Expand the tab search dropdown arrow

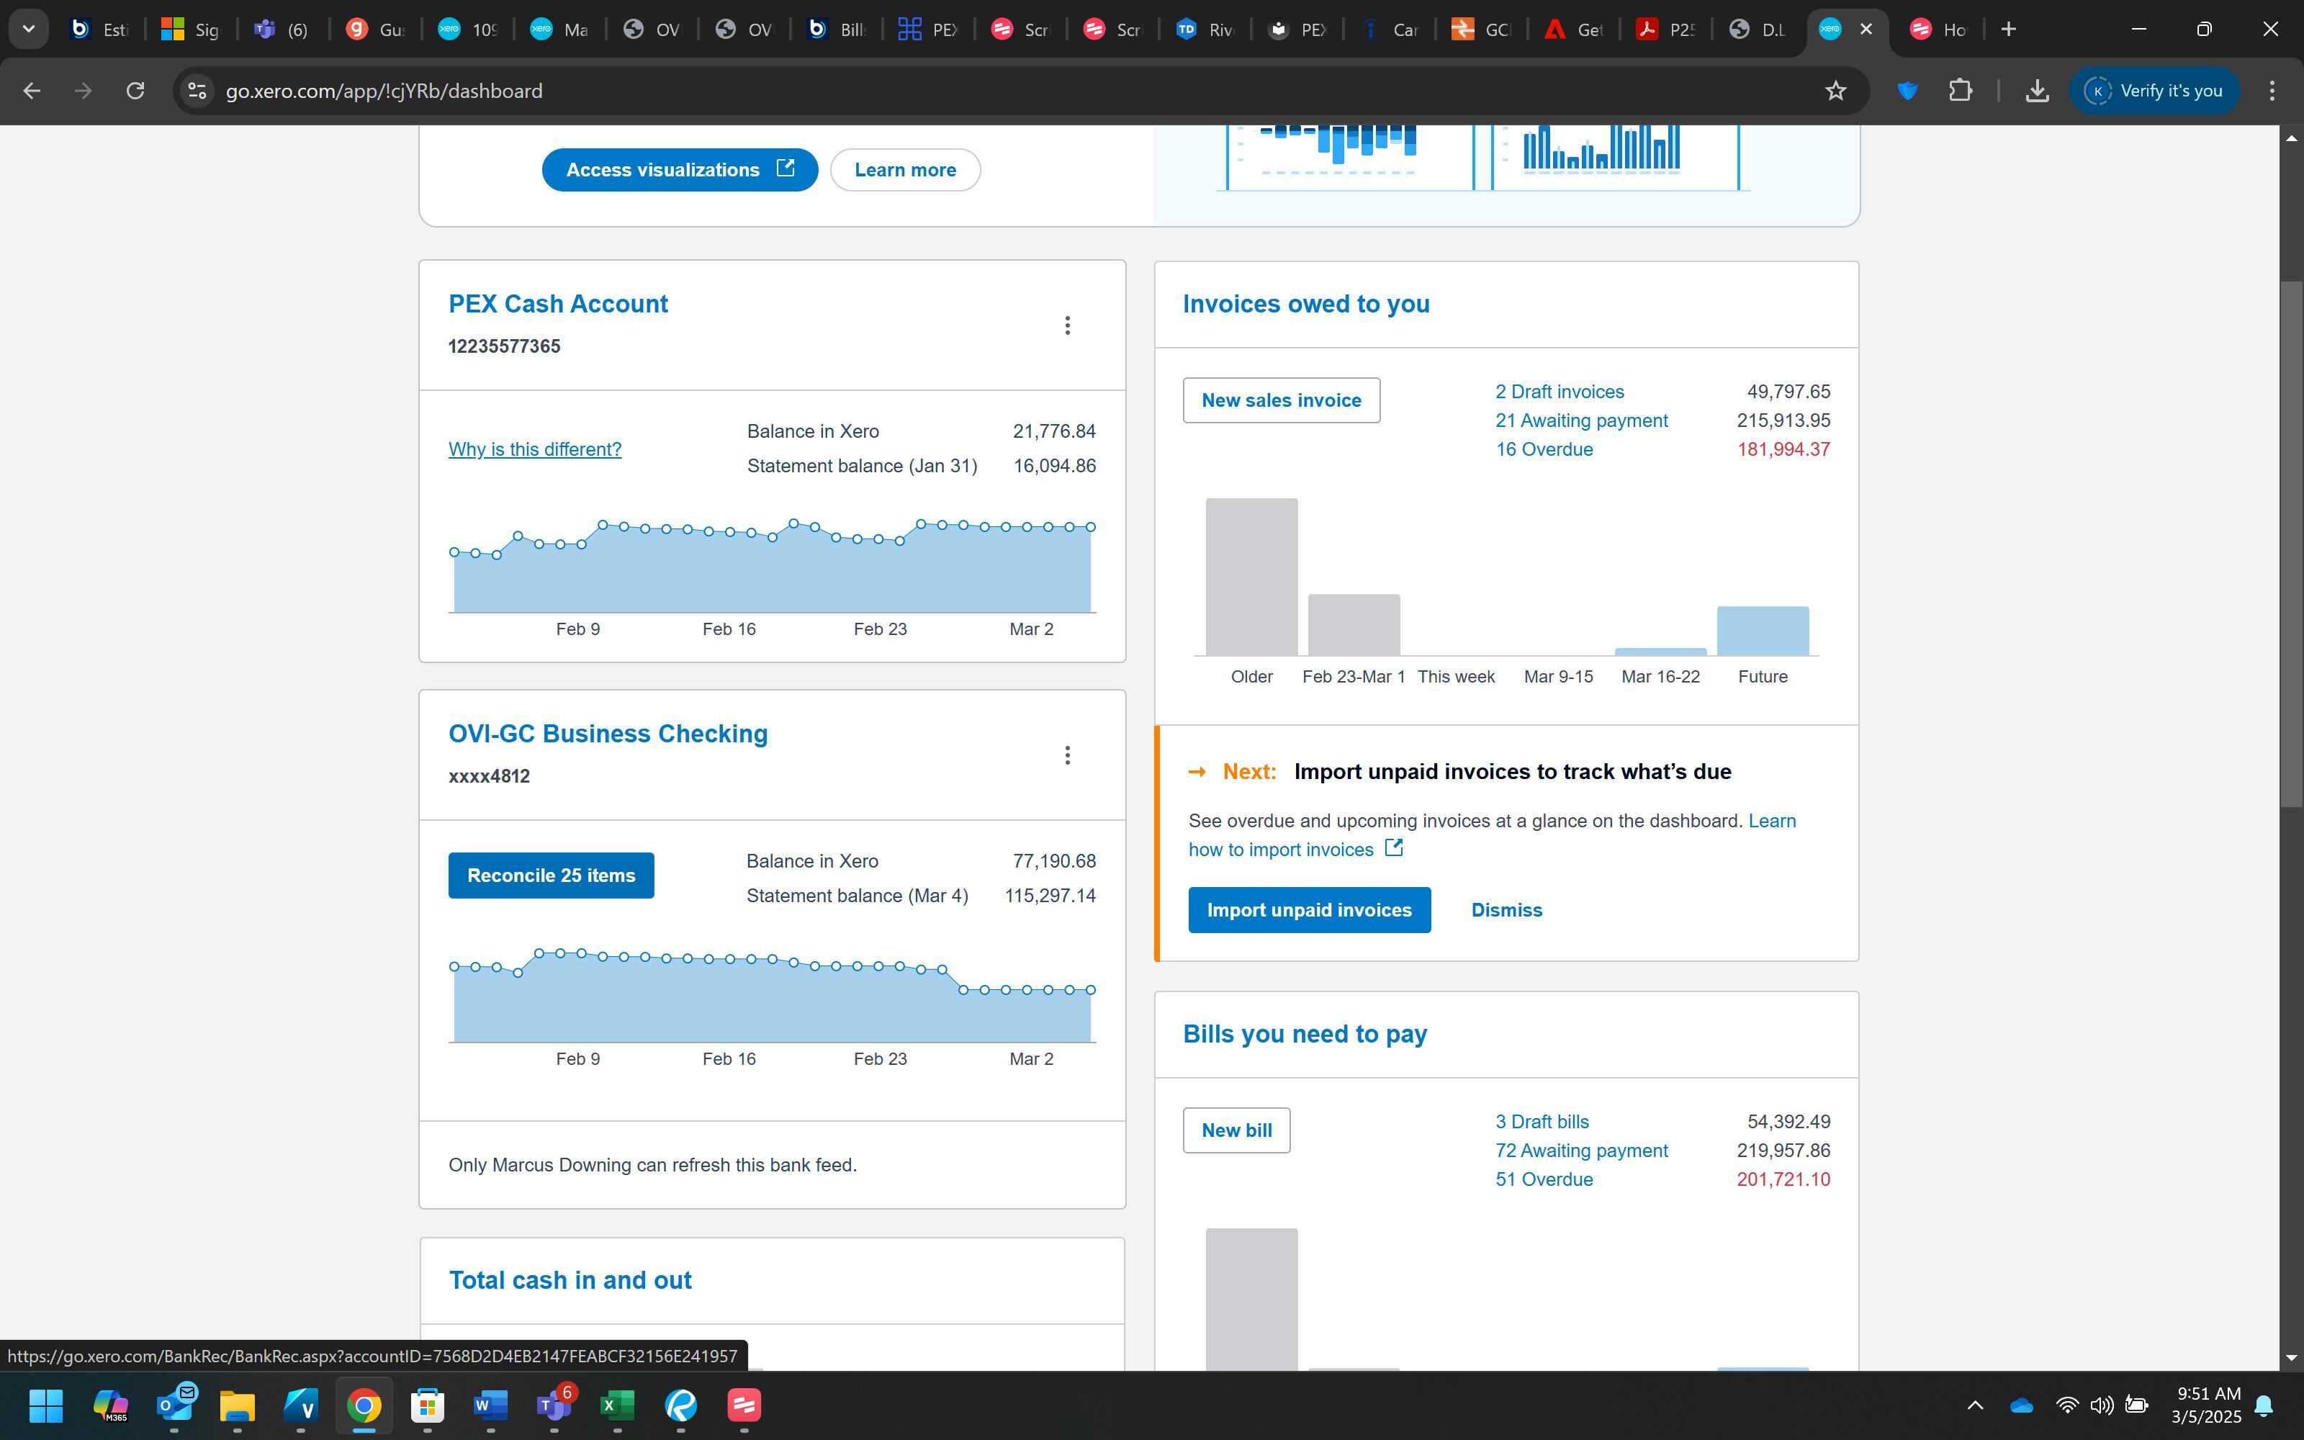[x=29, y=29]
